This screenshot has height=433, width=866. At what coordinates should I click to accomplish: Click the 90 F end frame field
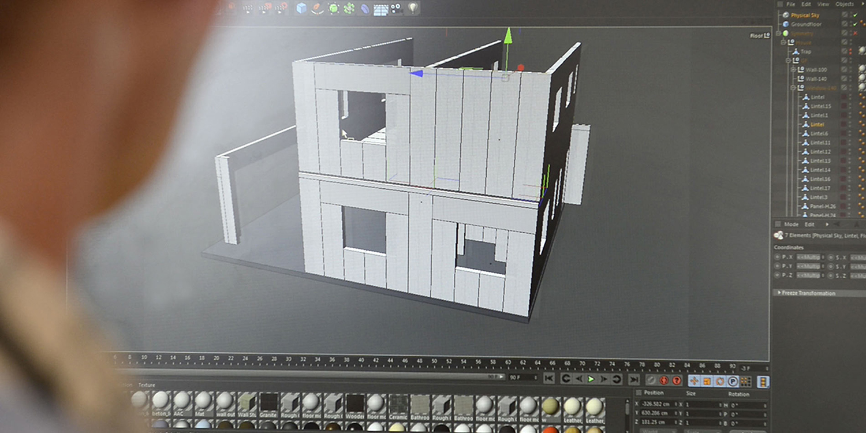click(x=522, y=377)
